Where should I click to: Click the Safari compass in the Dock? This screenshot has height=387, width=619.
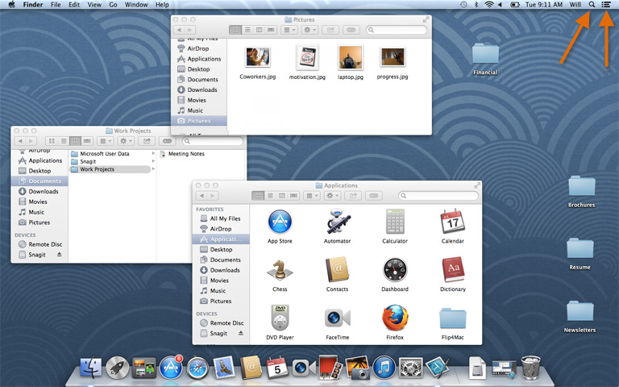pyautogui.click(x=197, y=368)
